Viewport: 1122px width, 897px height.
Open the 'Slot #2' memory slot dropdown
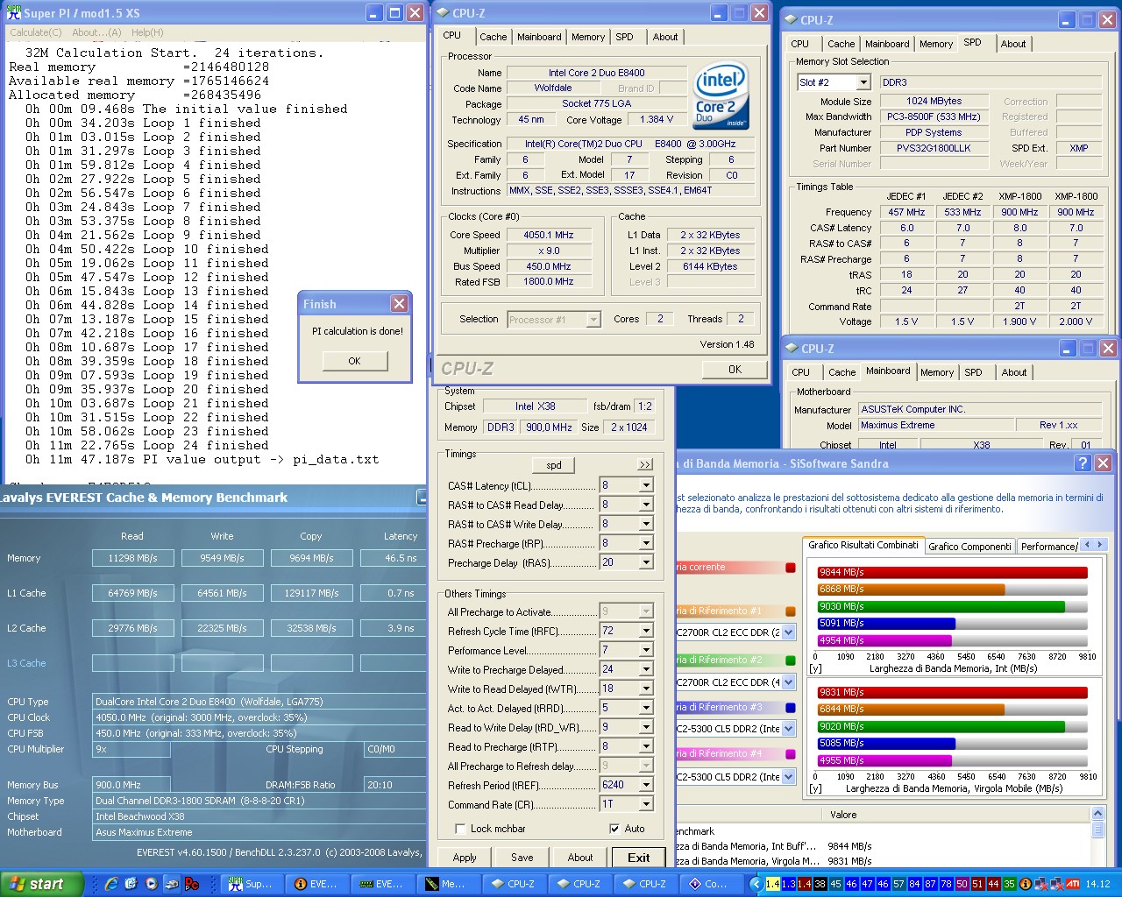pos(863,82)
